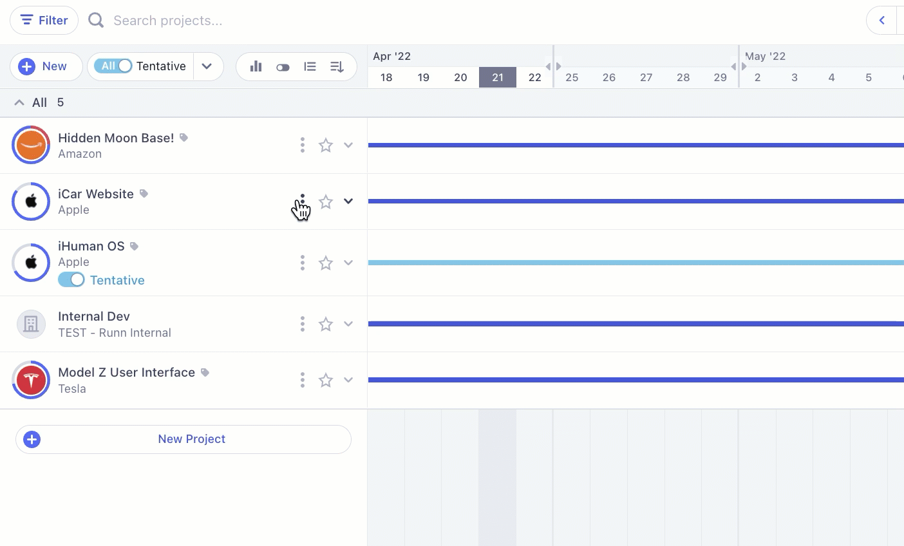Toggle the All/Tentative switch in toolbar
The width and height of the screenshot is (904, 546).
113,66
